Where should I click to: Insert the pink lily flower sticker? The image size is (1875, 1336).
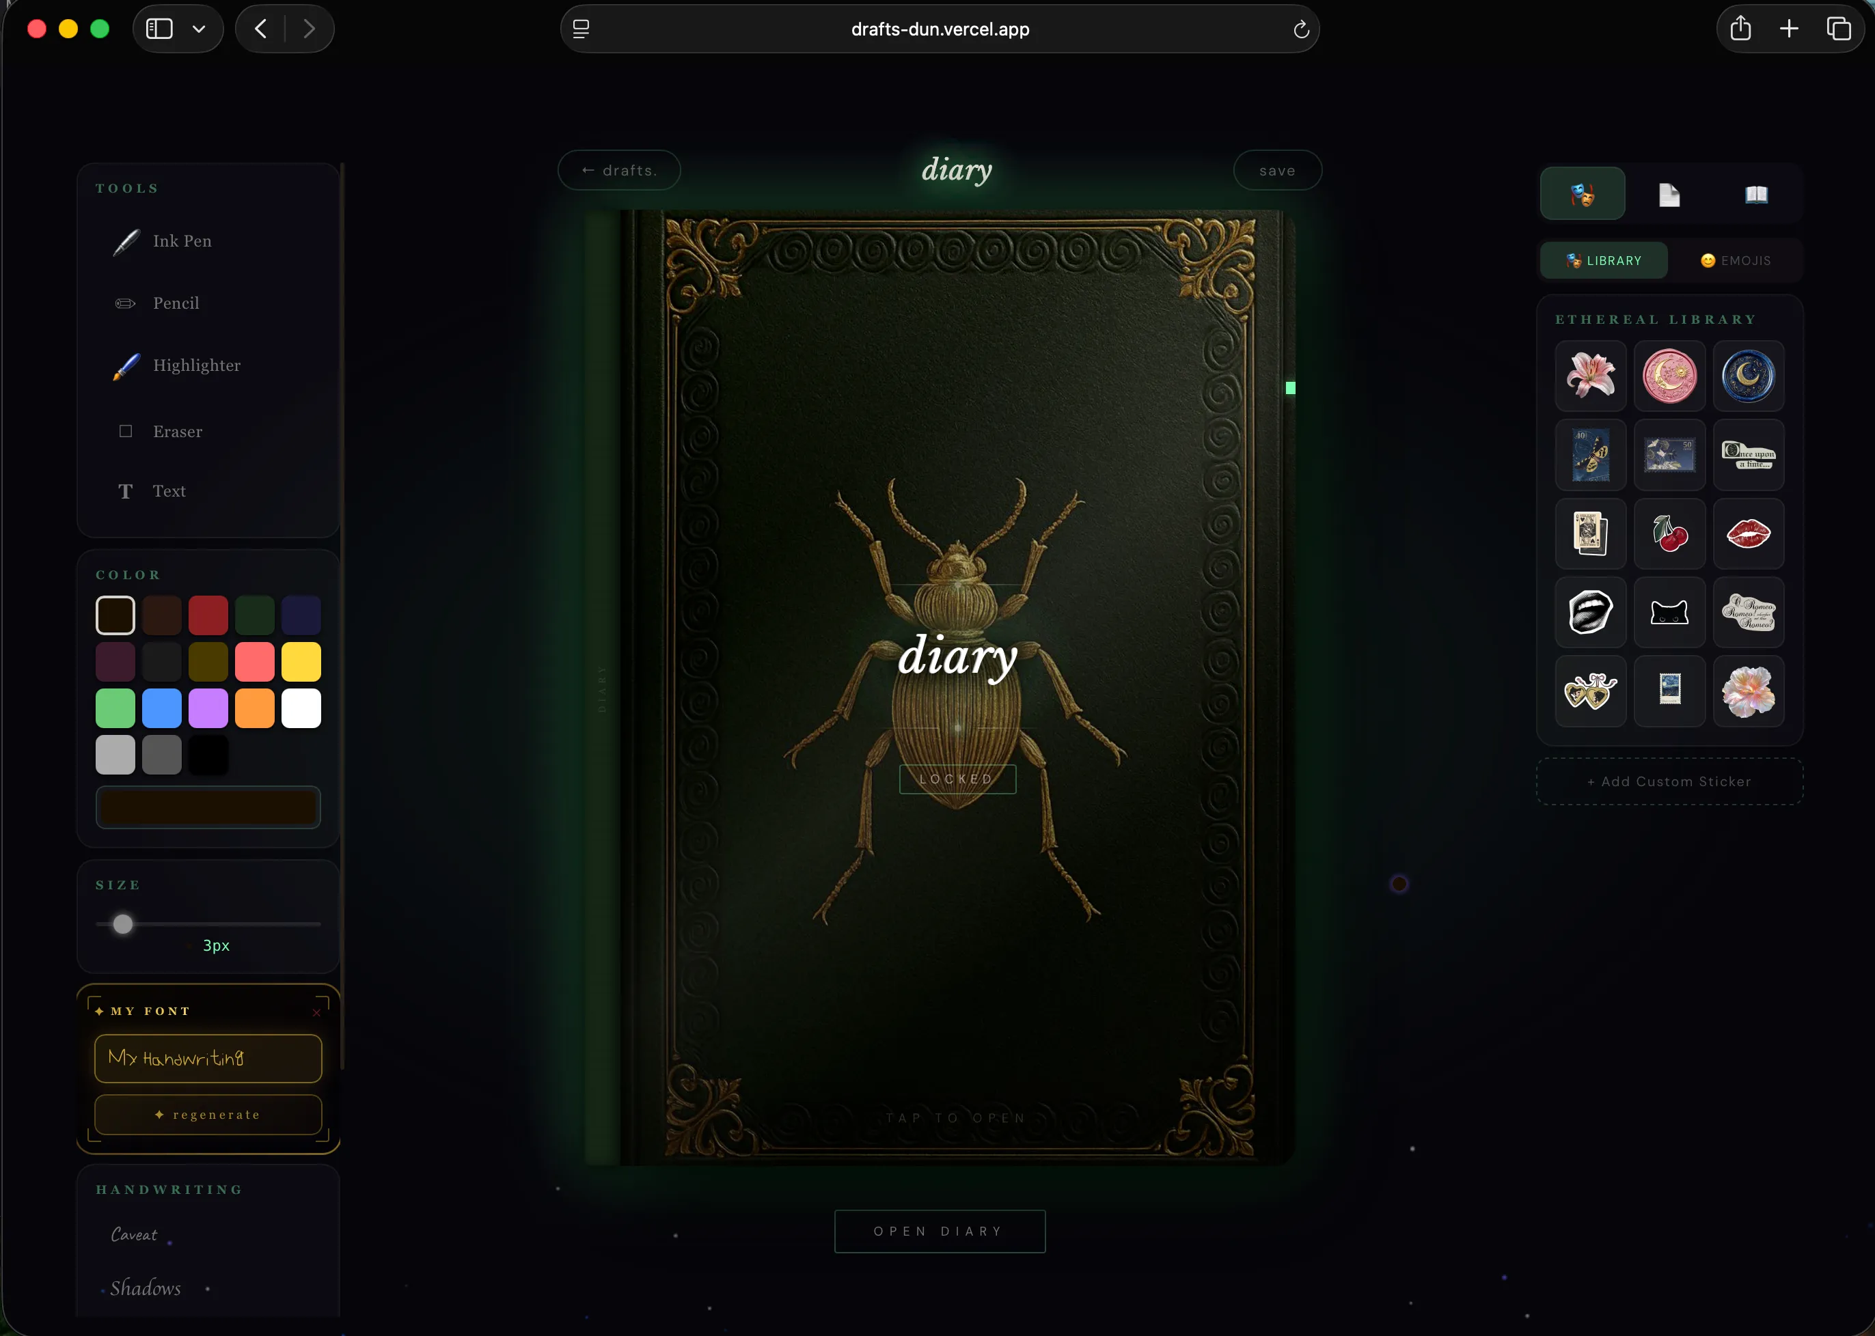pyautogui.click(x=1590, y=376)
